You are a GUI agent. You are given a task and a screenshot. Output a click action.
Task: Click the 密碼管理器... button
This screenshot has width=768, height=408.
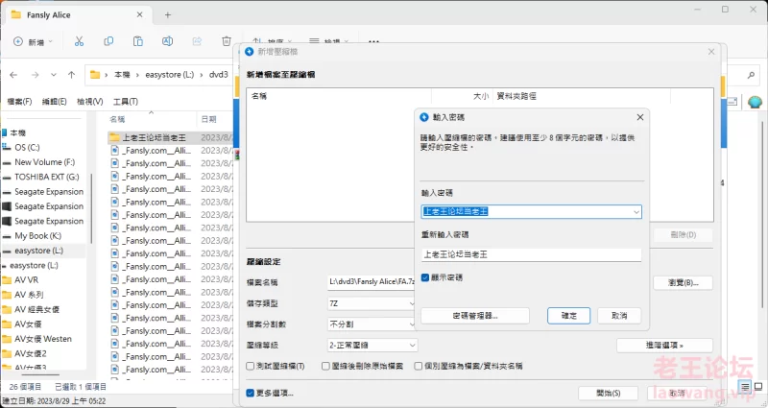pyautogui.click(x=473, y=315)
